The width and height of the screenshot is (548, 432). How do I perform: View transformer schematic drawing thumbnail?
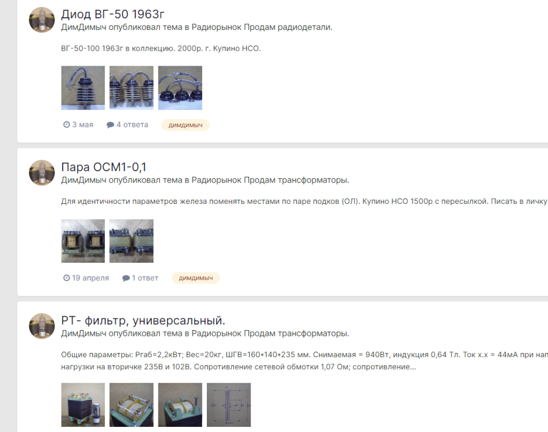[229, 405]
